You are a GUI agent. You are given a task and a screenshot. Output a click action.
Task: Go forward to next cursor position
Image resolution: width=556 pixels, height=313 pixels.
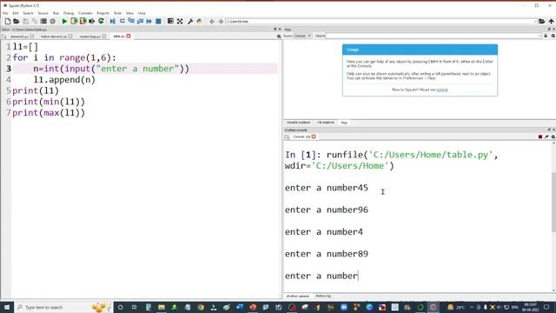point(221,21)
